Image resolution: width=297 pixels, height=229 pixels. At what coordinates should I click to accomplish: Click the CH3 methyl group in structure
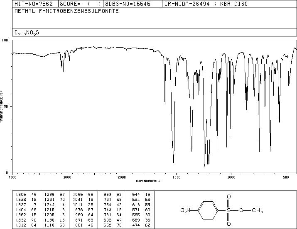tap(257, 210)
